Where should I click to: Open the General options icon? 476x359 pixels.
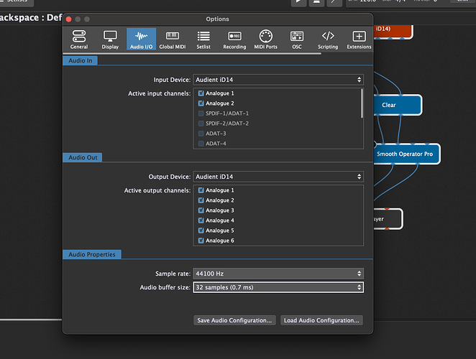[79, 40]
